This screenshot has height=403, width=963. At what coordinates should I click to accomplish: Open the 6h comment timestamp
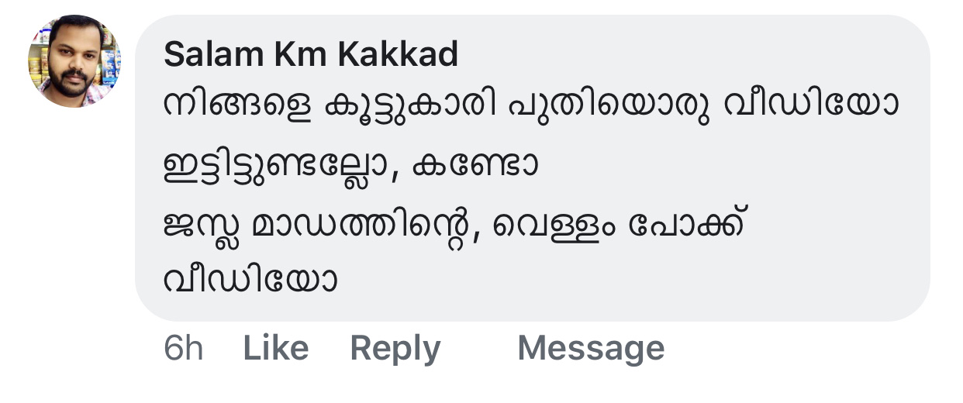[183, 349]
